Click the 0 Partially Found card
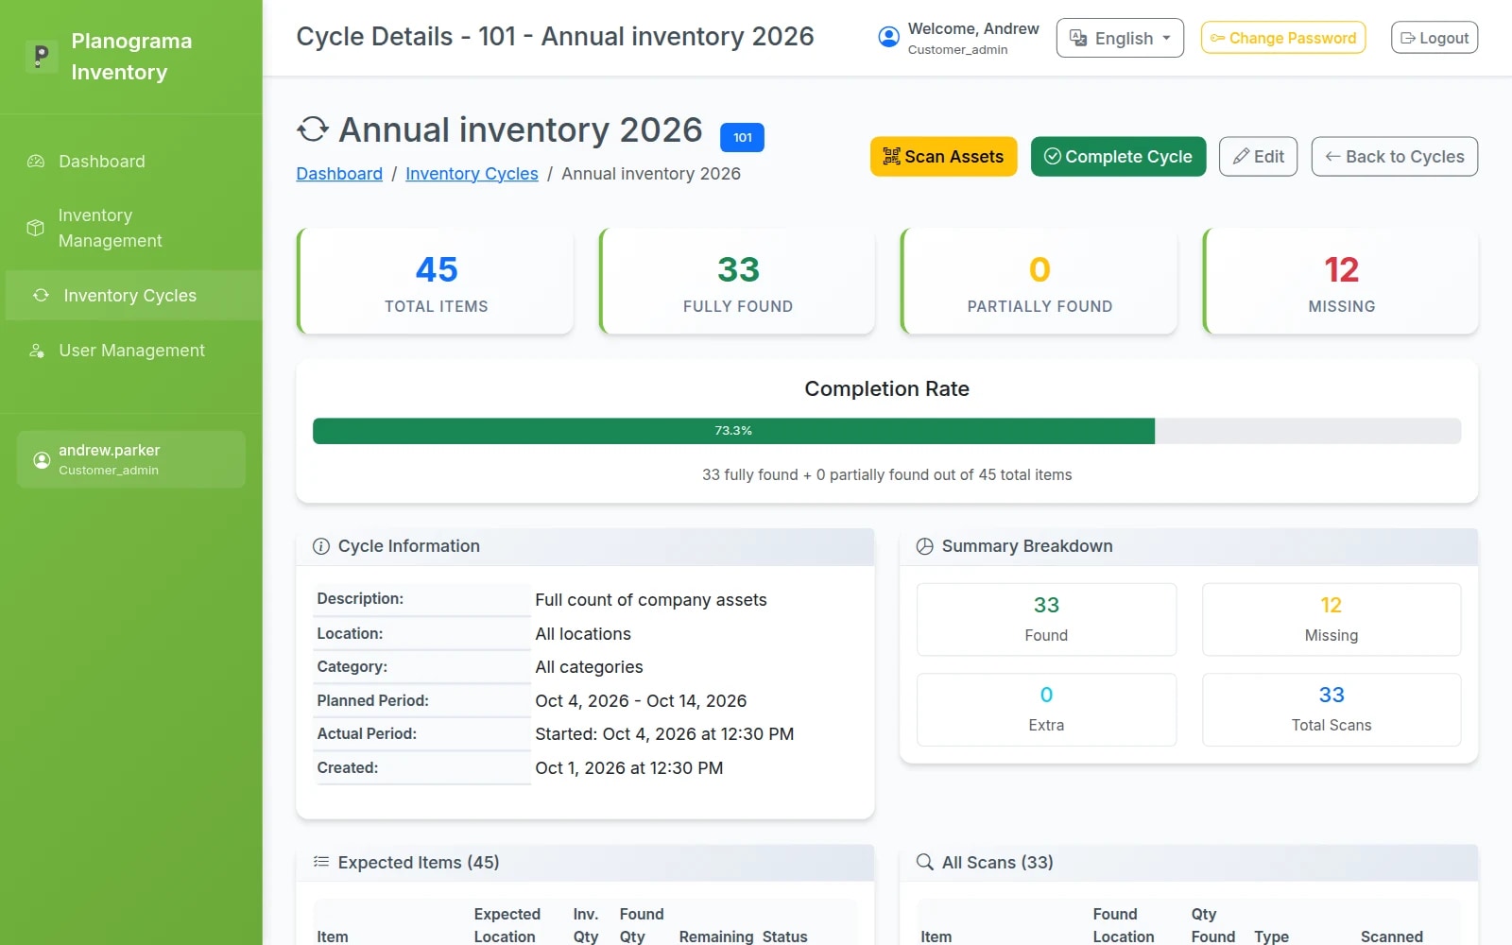 pyautogui.click(x=1039, y=281)
